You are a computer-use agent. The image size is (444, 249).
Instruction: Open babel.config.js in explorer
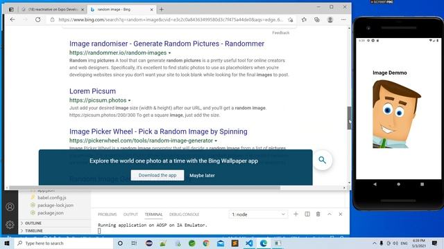[52, 198]
